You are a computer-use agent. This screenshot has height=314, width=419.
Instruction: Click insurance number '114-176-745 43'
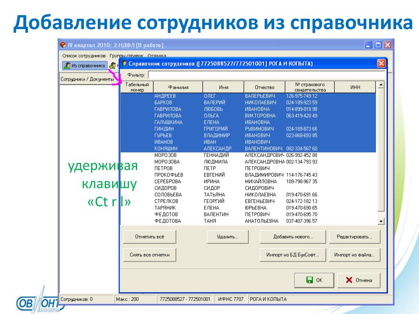pos(302,175)
